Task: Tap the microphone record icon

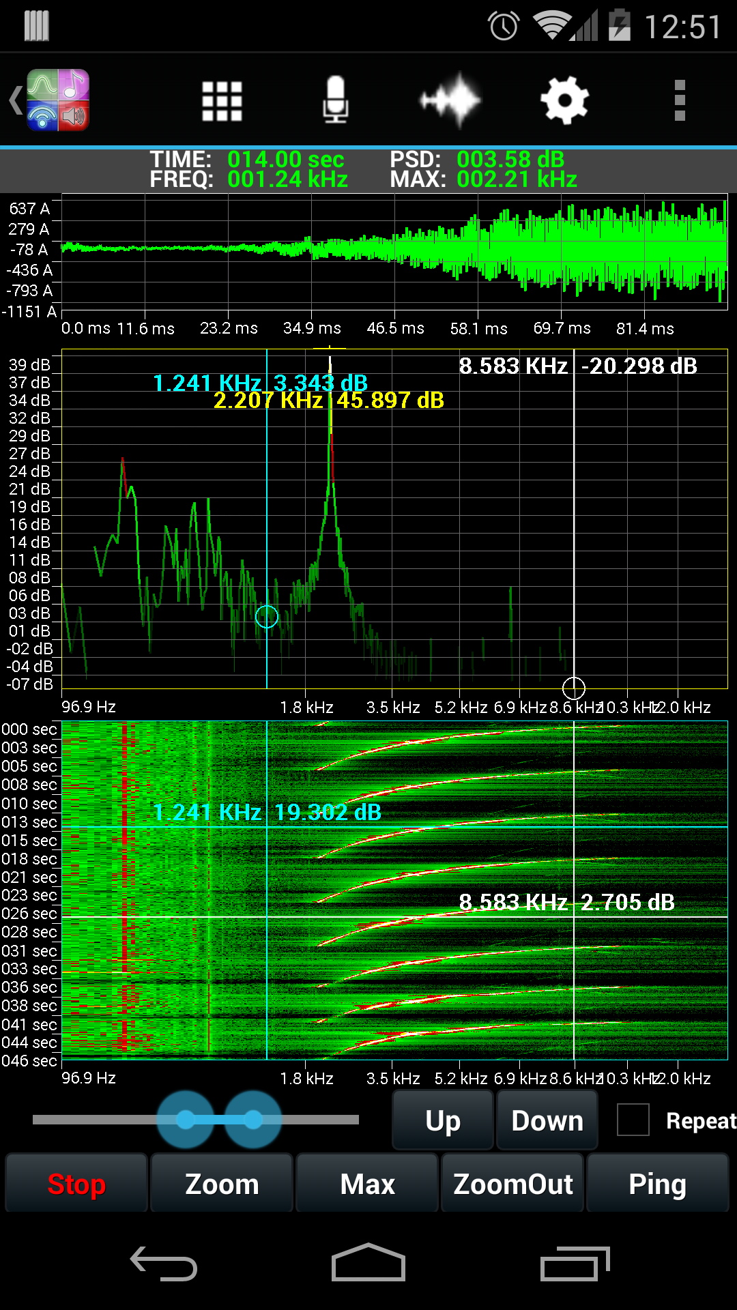Action: click(335, 100)
